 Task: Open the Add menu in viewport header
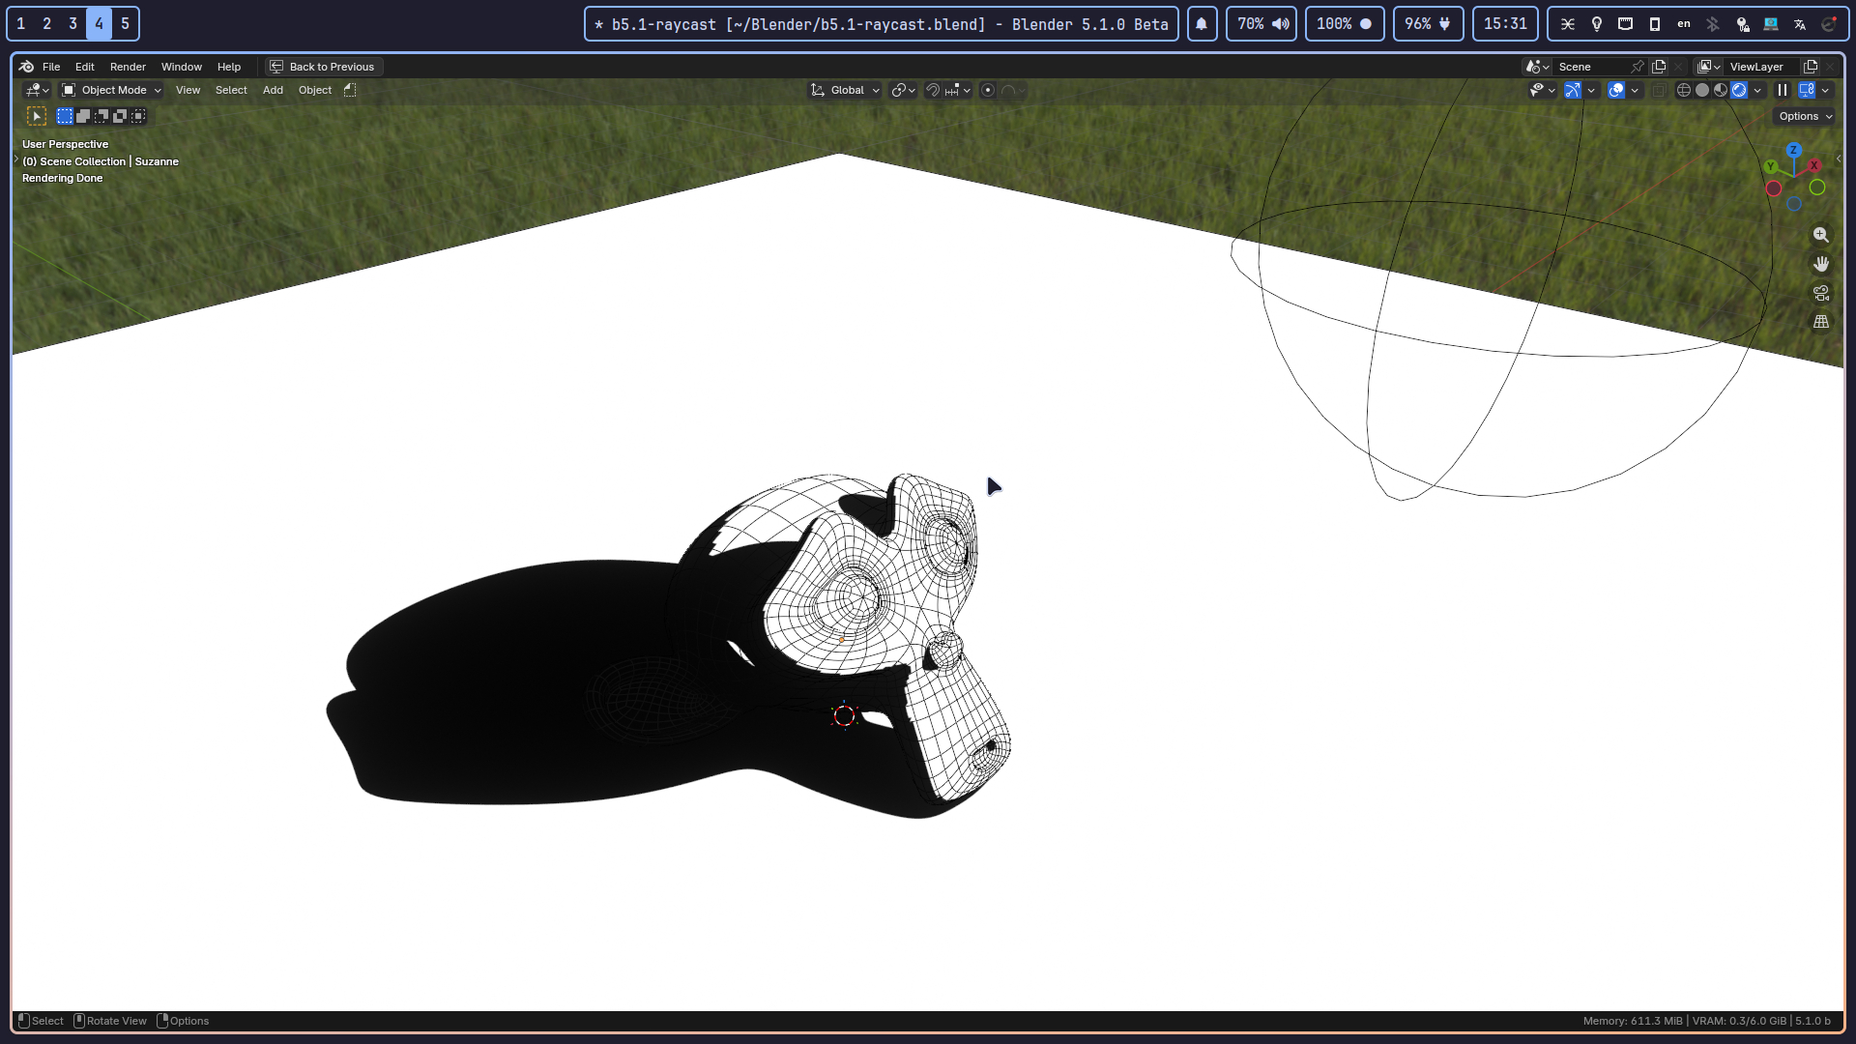[273, 90]
